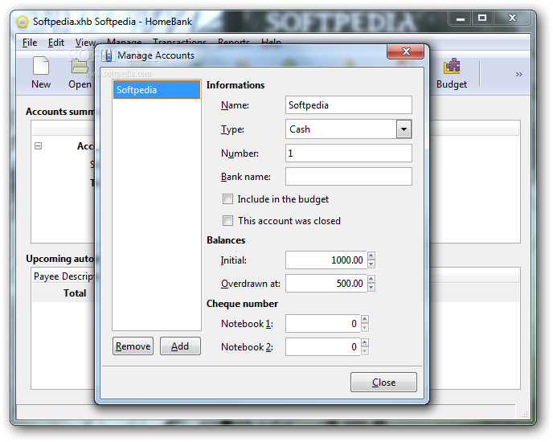Screen dimensions: 553x442
Task: Click the resize grip in window corner
Action: pyautogui.click(x=524, y=414)
